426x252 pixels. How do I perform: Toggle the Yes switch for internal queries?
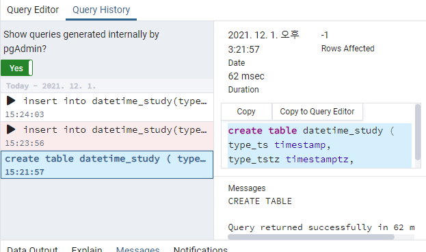[x=17, y=68]
